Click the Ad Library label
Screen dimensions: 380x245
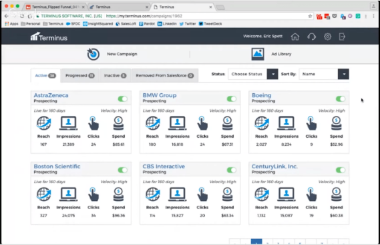click(281, 54)
